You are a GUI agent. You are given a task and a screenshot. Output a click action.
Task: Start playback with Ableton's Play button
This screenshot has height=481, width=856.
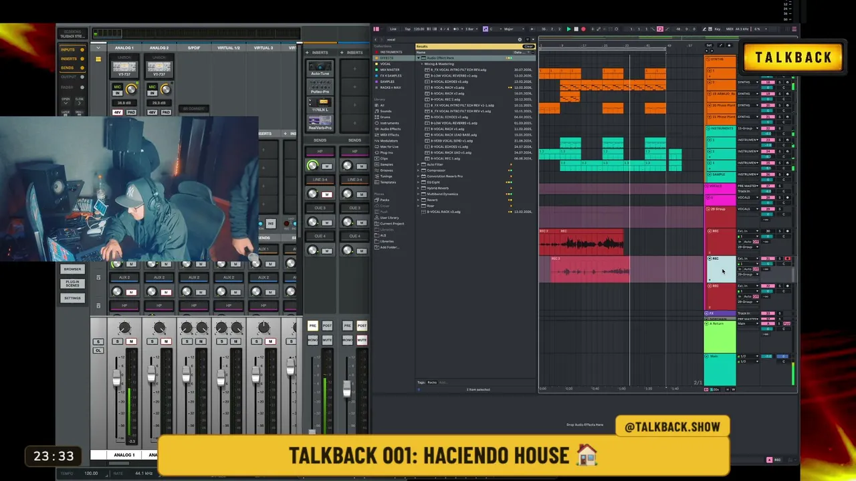568,29
